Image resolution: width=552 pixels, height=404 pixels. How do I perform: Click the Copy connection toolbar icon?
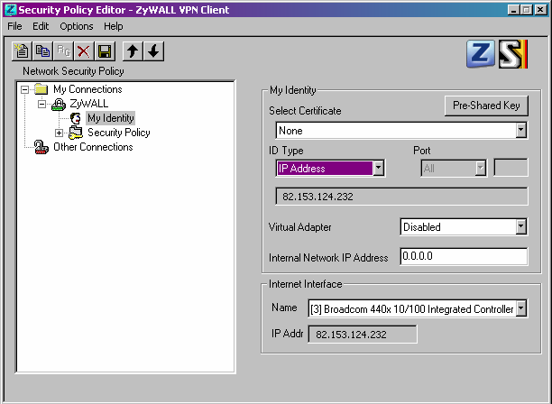pos(42,51)
